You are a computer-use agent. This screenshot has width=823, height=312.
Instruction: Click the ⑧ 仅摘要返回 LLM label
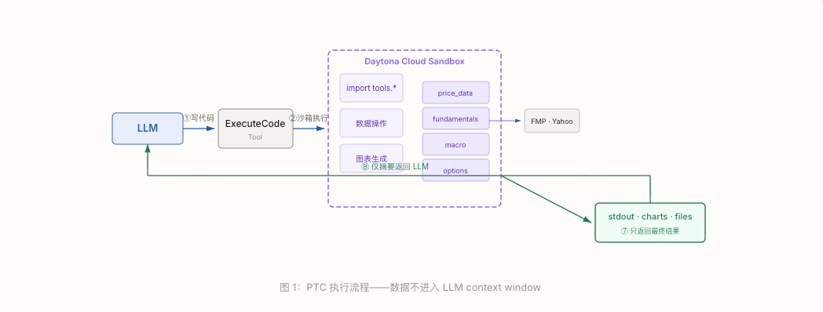point(395,167)
